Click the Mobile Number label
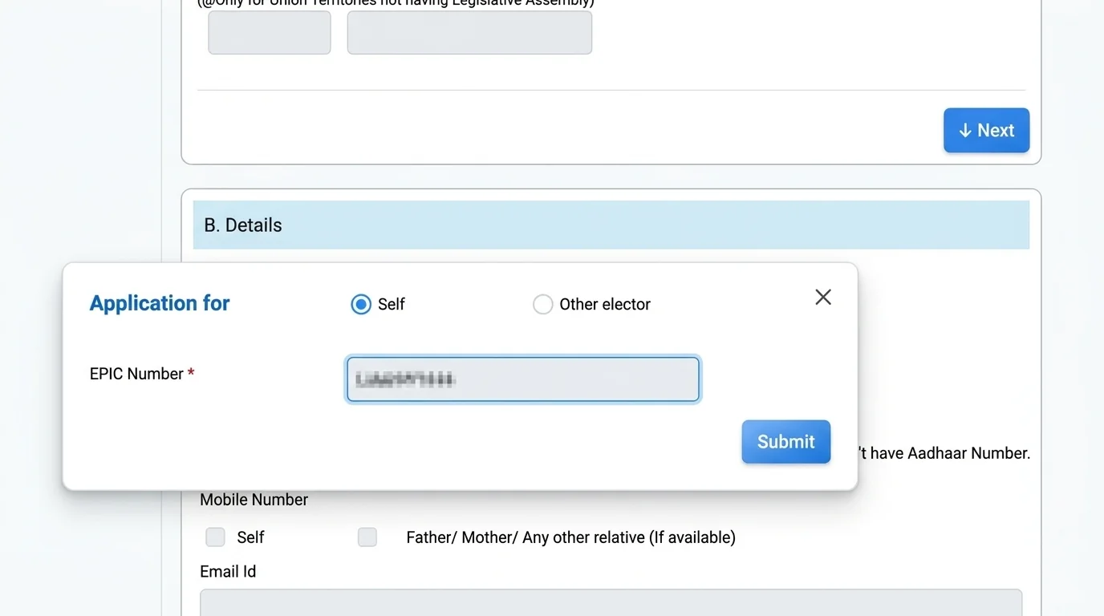This screenshot has height=616, width=1104. coord(254,500)
